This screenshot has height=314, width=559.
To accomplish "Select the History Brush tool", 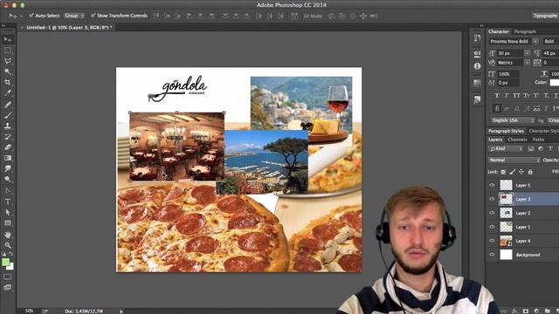I will [x=8, y=137].
